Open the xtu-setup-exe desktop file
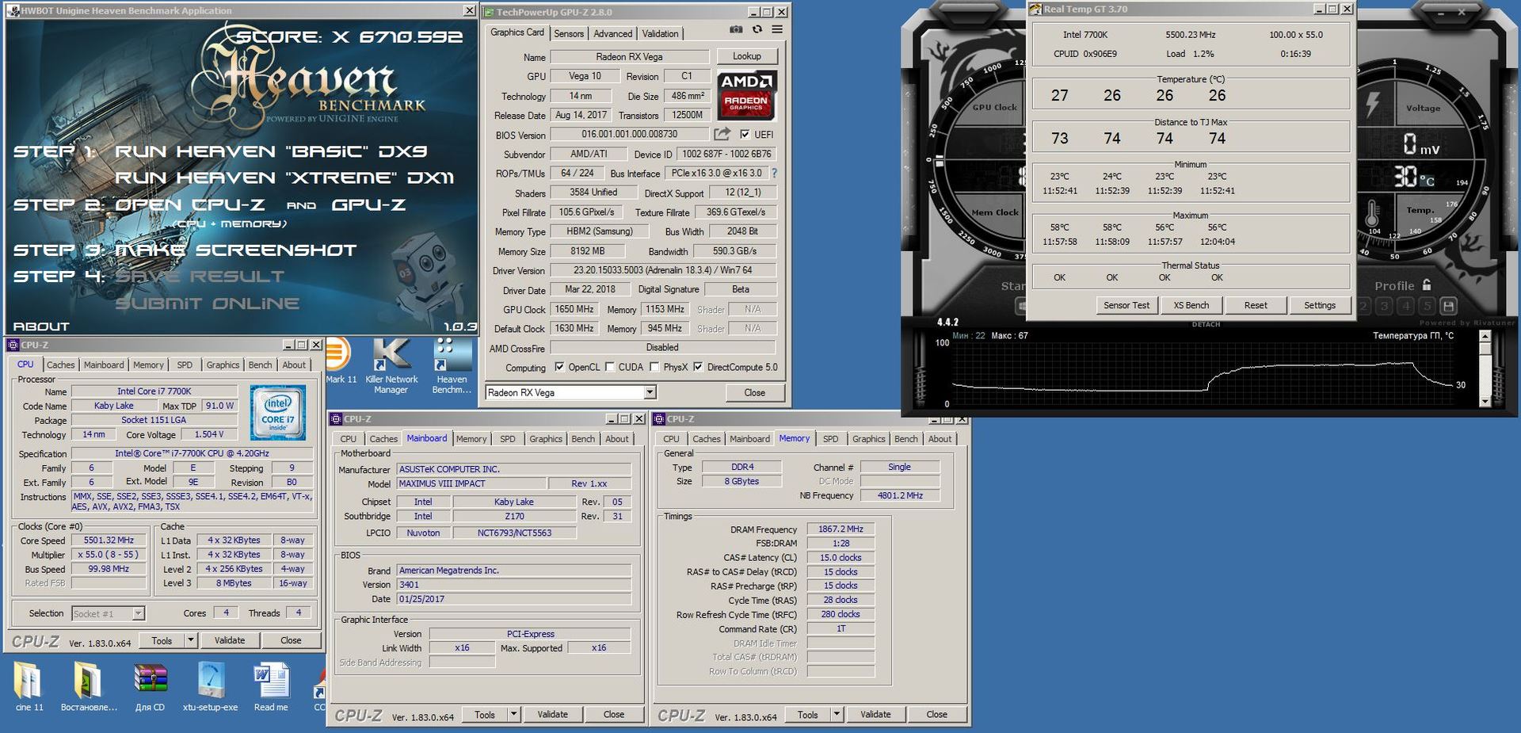This screenshot has height=733, width=1521. point(210,686)
